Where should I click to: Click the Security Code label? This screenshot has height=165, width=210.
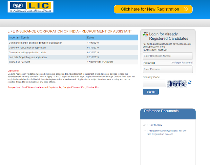(x=151, y=77)
